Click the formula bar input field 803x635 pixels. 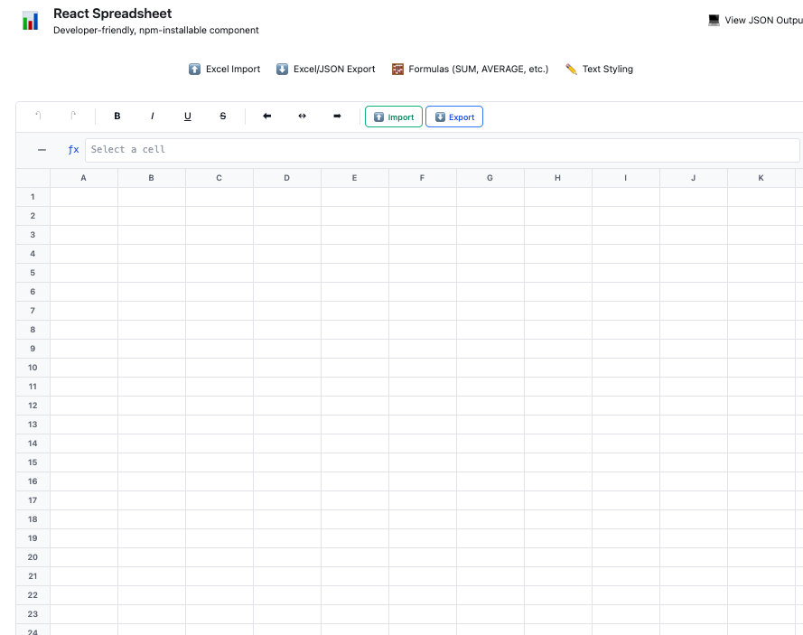(x=442, y=150)
